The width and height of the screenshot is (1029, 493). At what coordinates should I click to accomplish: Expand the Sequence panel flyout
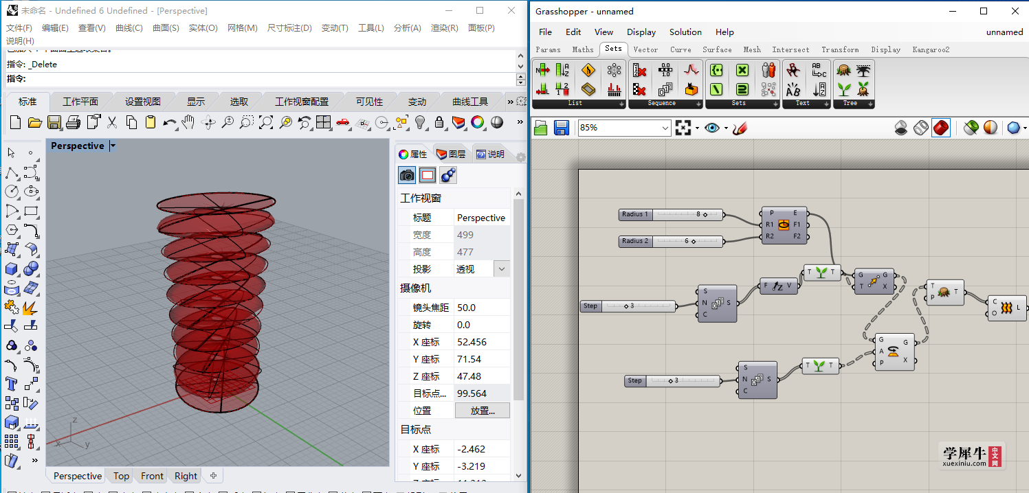pos(698,104)
